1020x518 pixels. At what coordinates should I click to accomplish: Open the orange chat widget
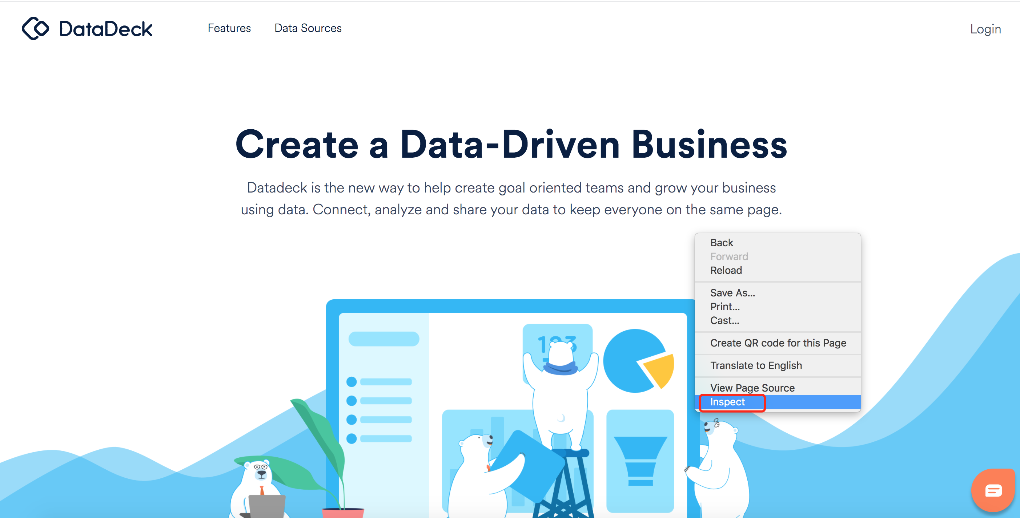[x=993, y=491]
